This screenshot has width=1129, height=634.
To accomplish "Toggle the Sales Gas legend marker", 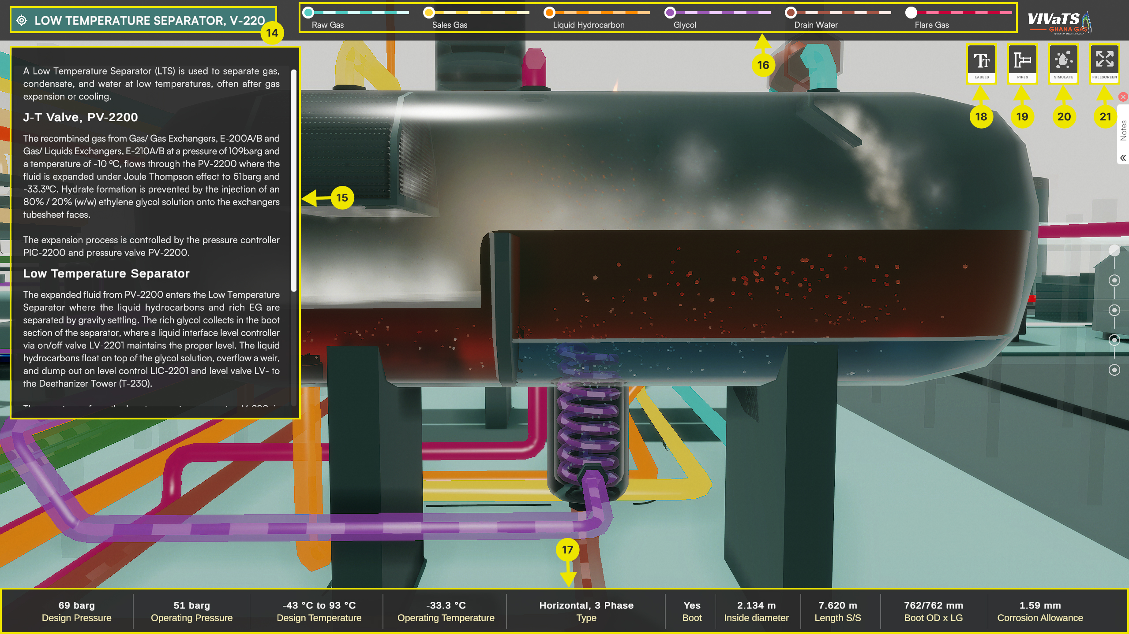I will (x=429, y=12).
